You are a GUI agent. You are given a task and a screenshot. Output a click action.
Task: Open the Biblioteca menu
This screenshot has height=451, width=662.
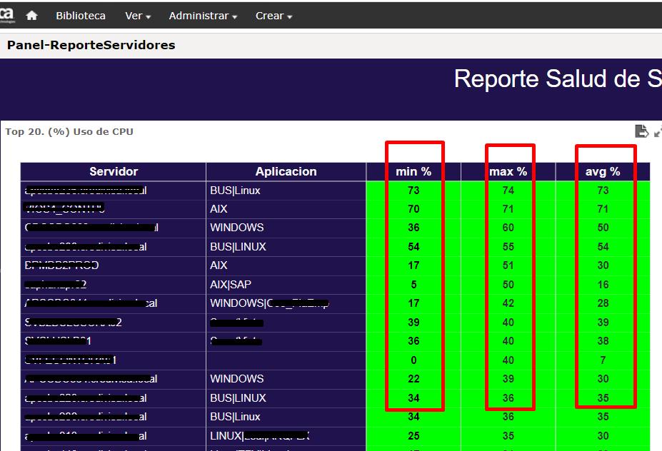click(80, 15)
